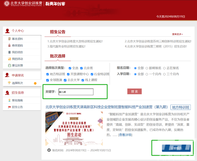Uncheck the 北京班 checkbox
This screenshot has width=197, height=161.
coord(81,68)
